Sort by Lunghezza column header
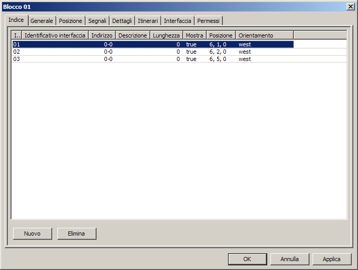358x270 pixels. 166,35
